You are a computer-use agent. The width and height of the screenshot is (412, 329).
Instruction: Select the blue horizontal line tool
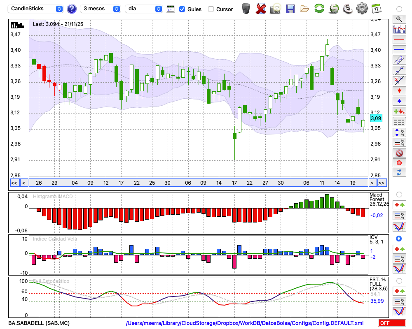(399, 50)
